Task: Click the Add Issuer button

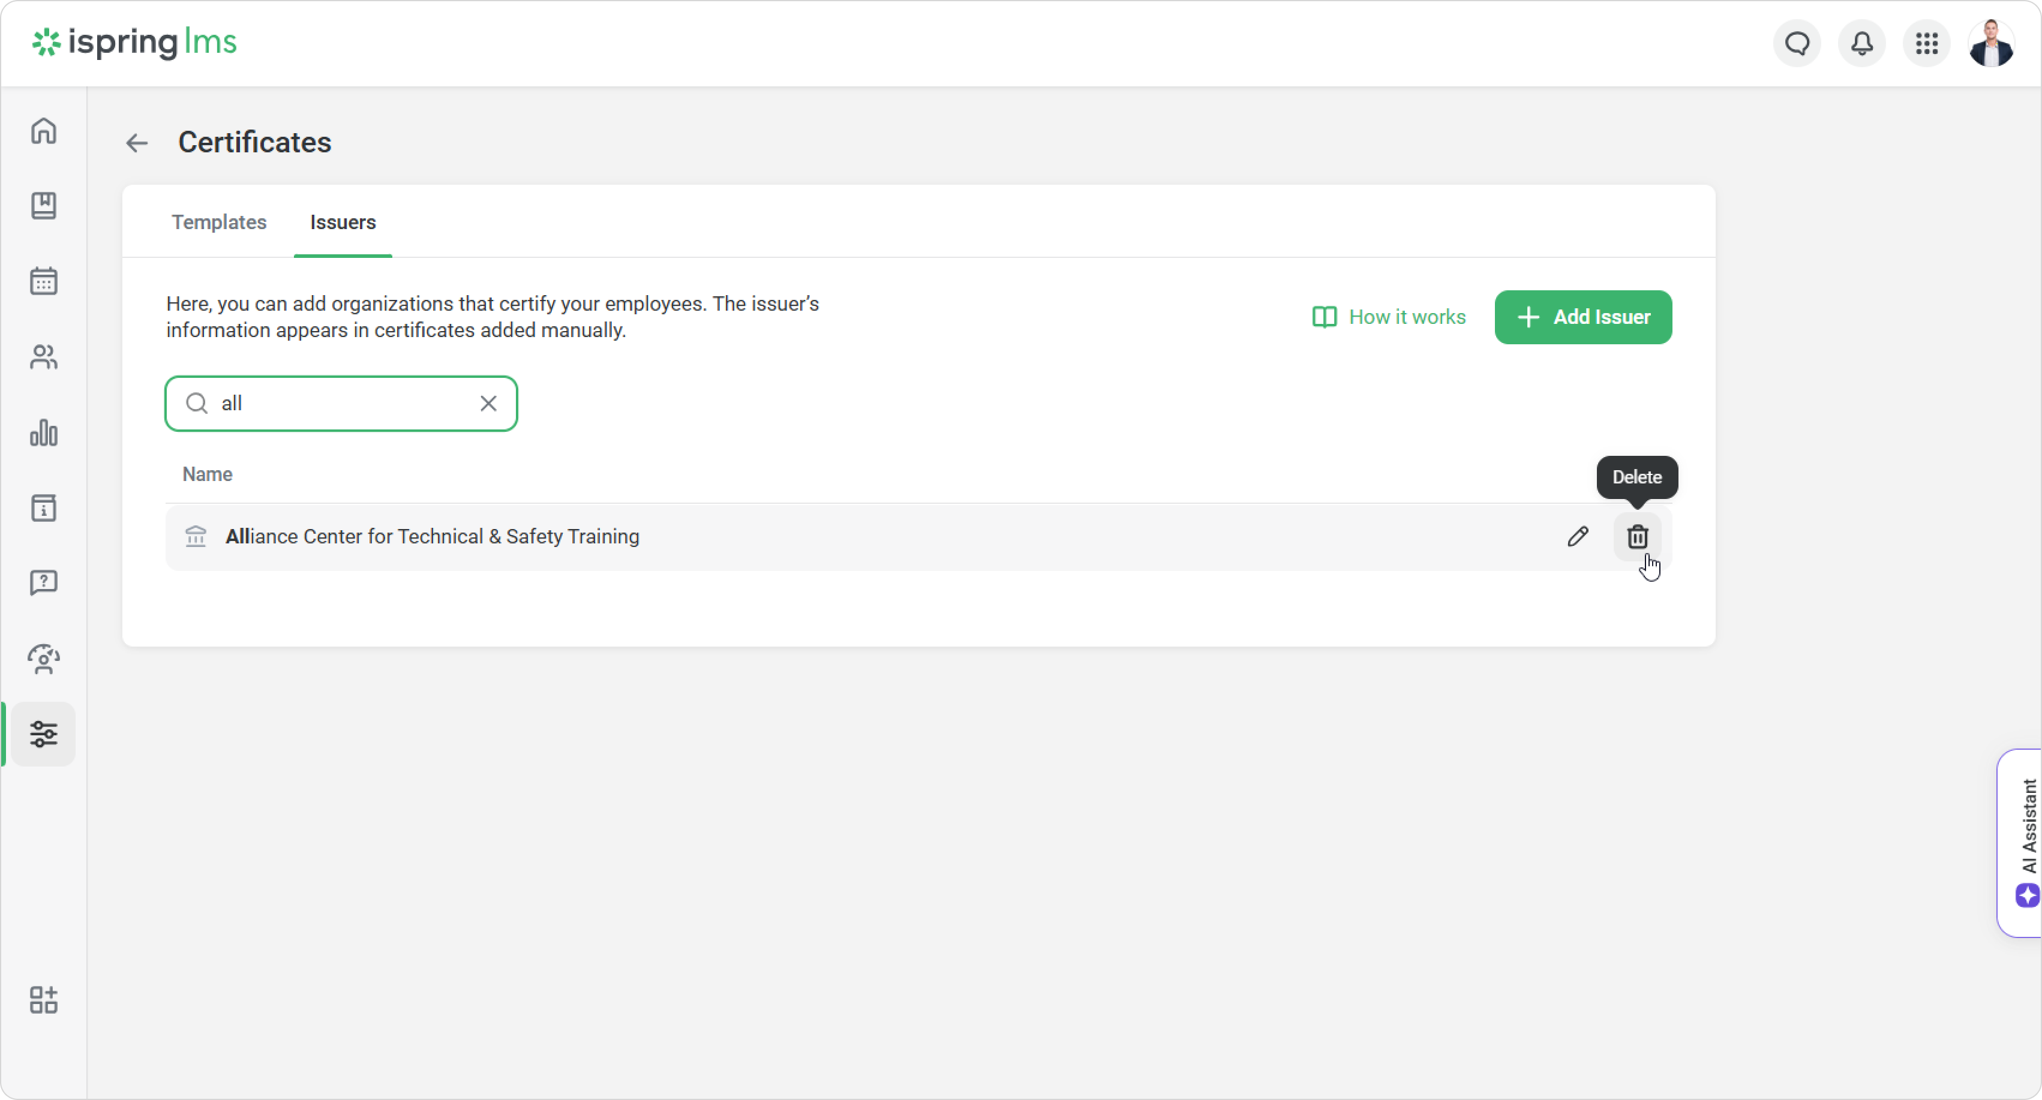Action: (1583, 317)
